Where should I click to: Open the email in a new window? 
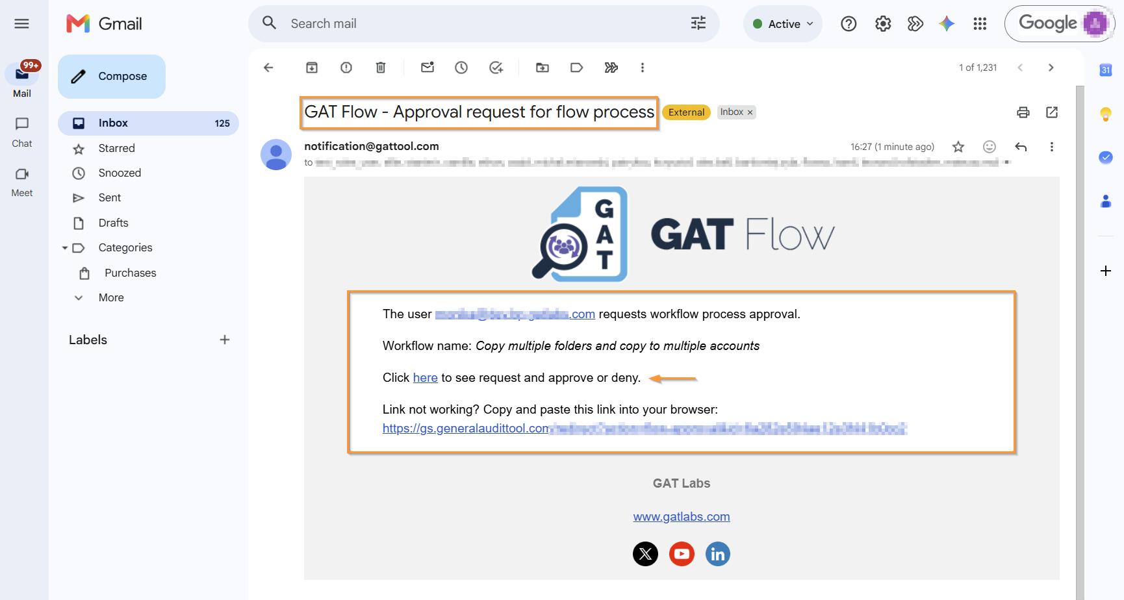coord(1052,112)
